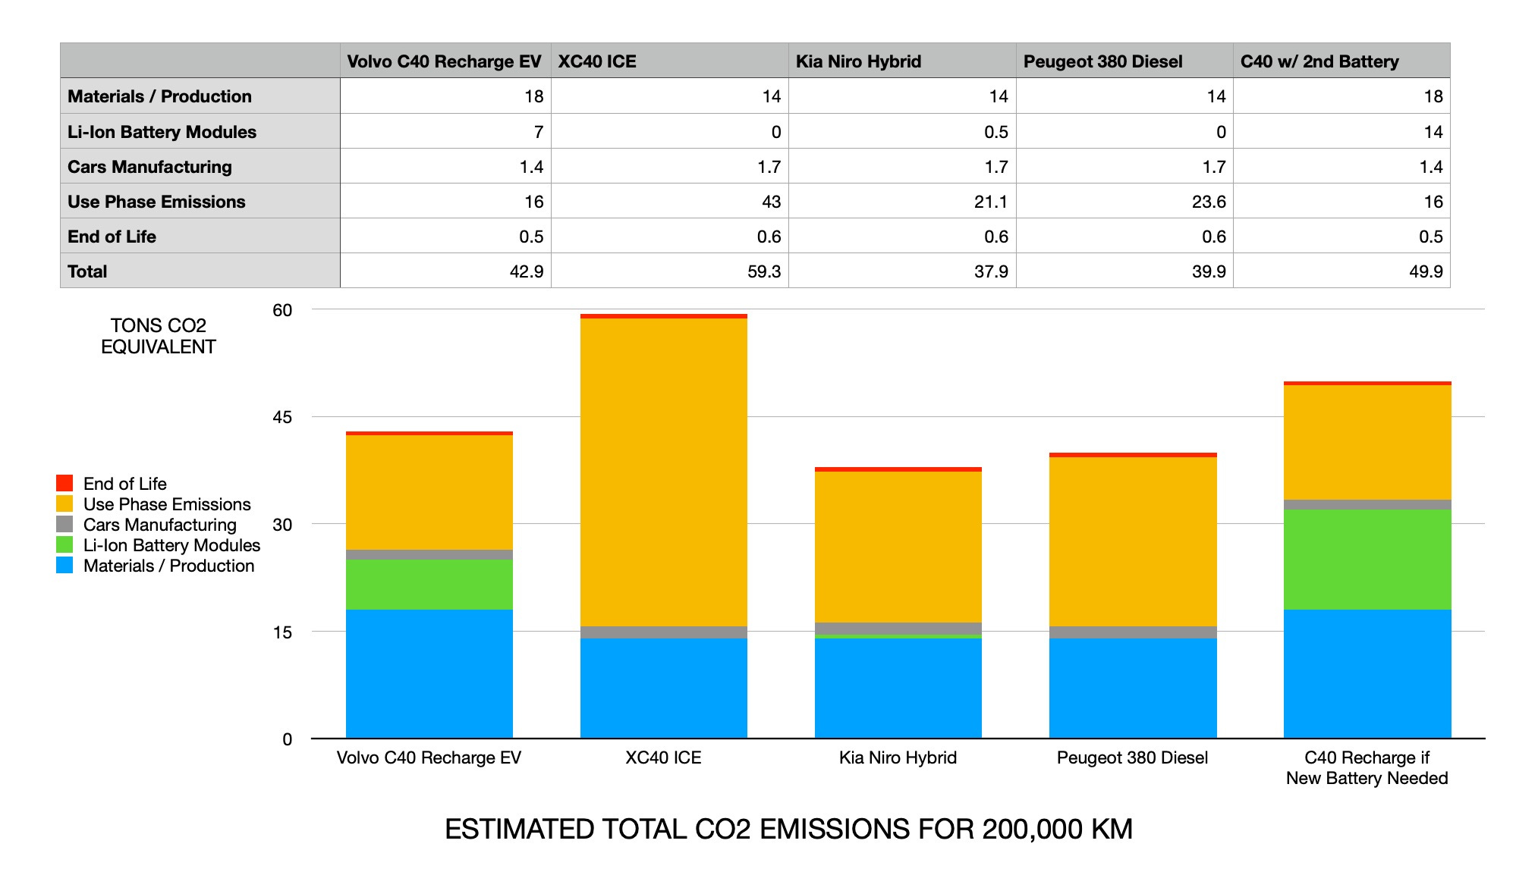Screen dimensions: 1516x872
Task: Click the Total row header
Action: tap(200, 271)
